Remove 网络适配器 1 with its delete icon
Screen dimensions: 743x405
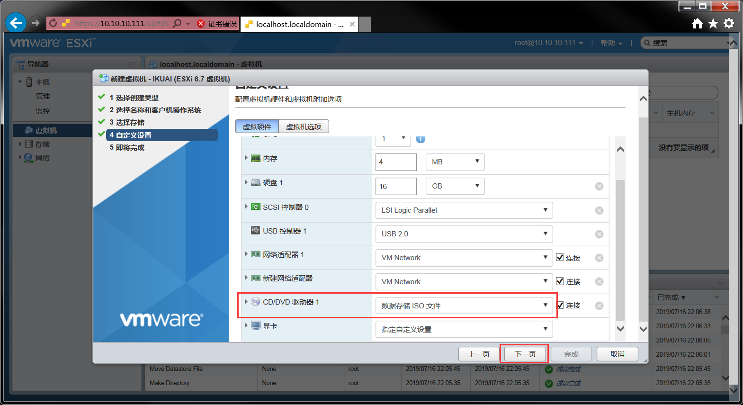pos(599,258)
